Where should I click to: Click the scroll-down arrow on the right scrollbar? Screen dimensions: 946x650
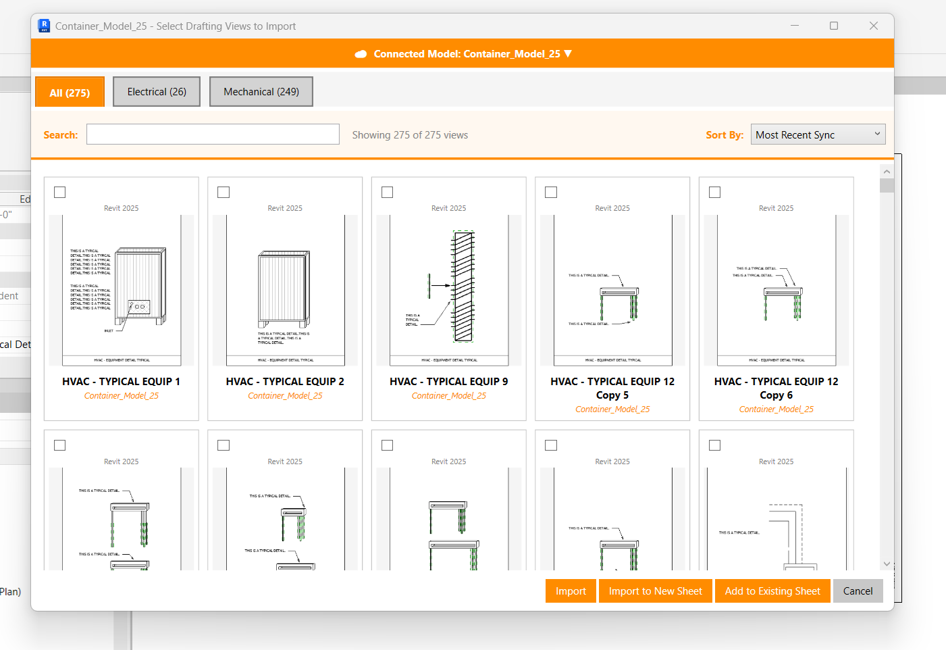887,563
